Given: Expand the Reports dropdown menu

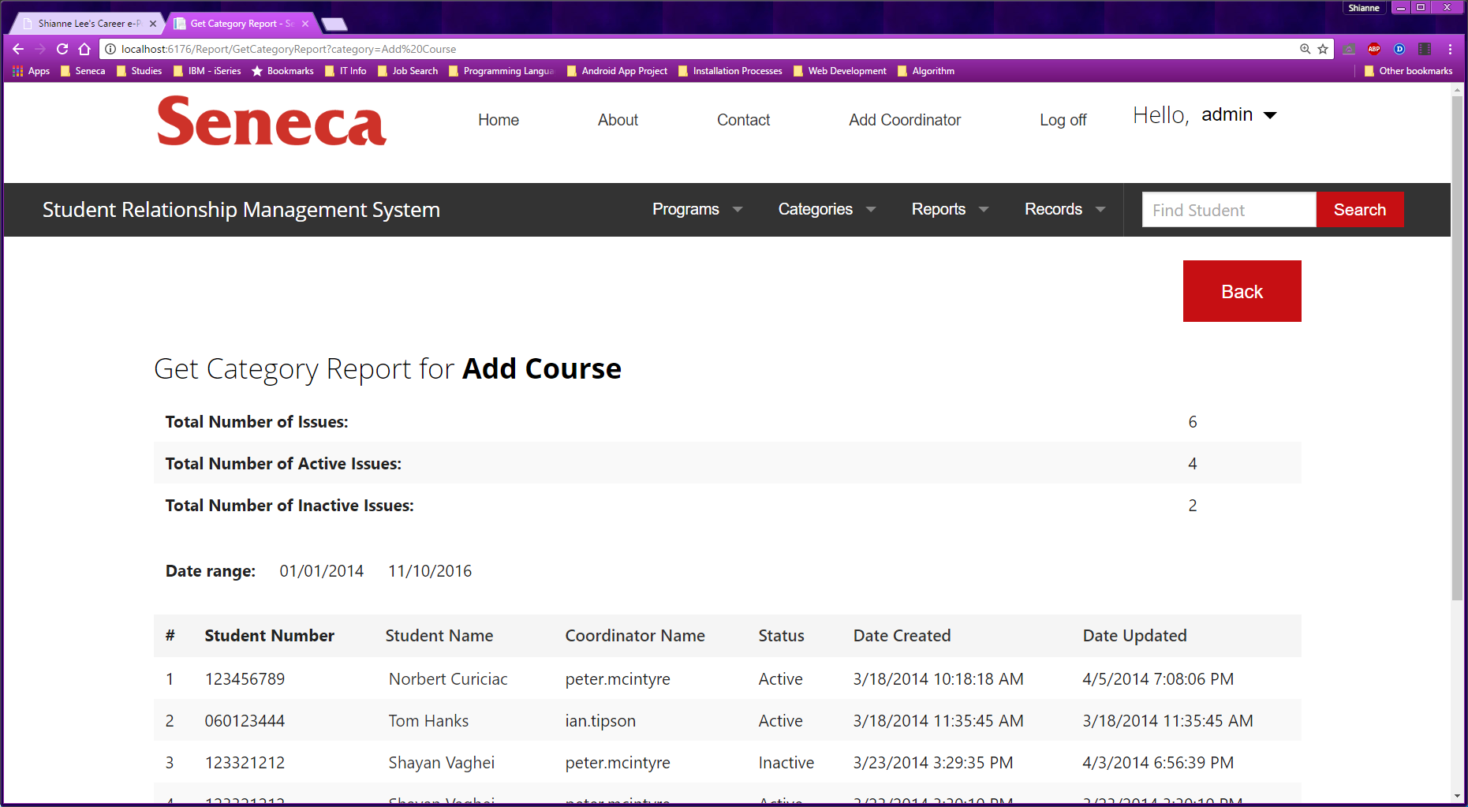Looking at the screenshot, I should pyautogui.click(x=950, y=209).
